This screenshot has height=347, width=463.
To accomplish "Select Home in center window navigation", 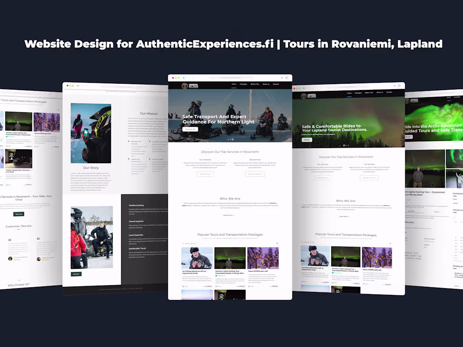I will coord(234,84).
